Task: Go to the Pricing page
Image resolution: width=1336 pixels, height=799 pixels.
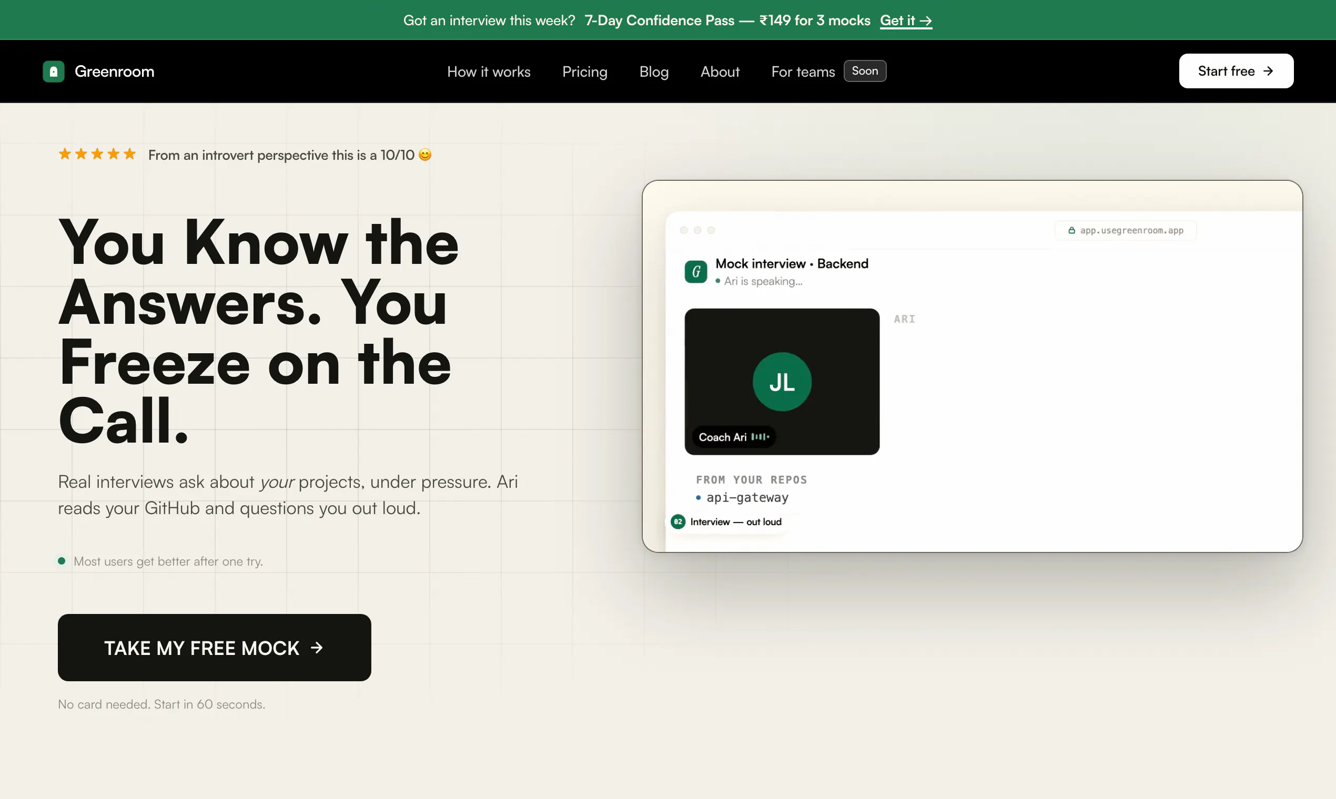Action: click(x=584, y=71)
